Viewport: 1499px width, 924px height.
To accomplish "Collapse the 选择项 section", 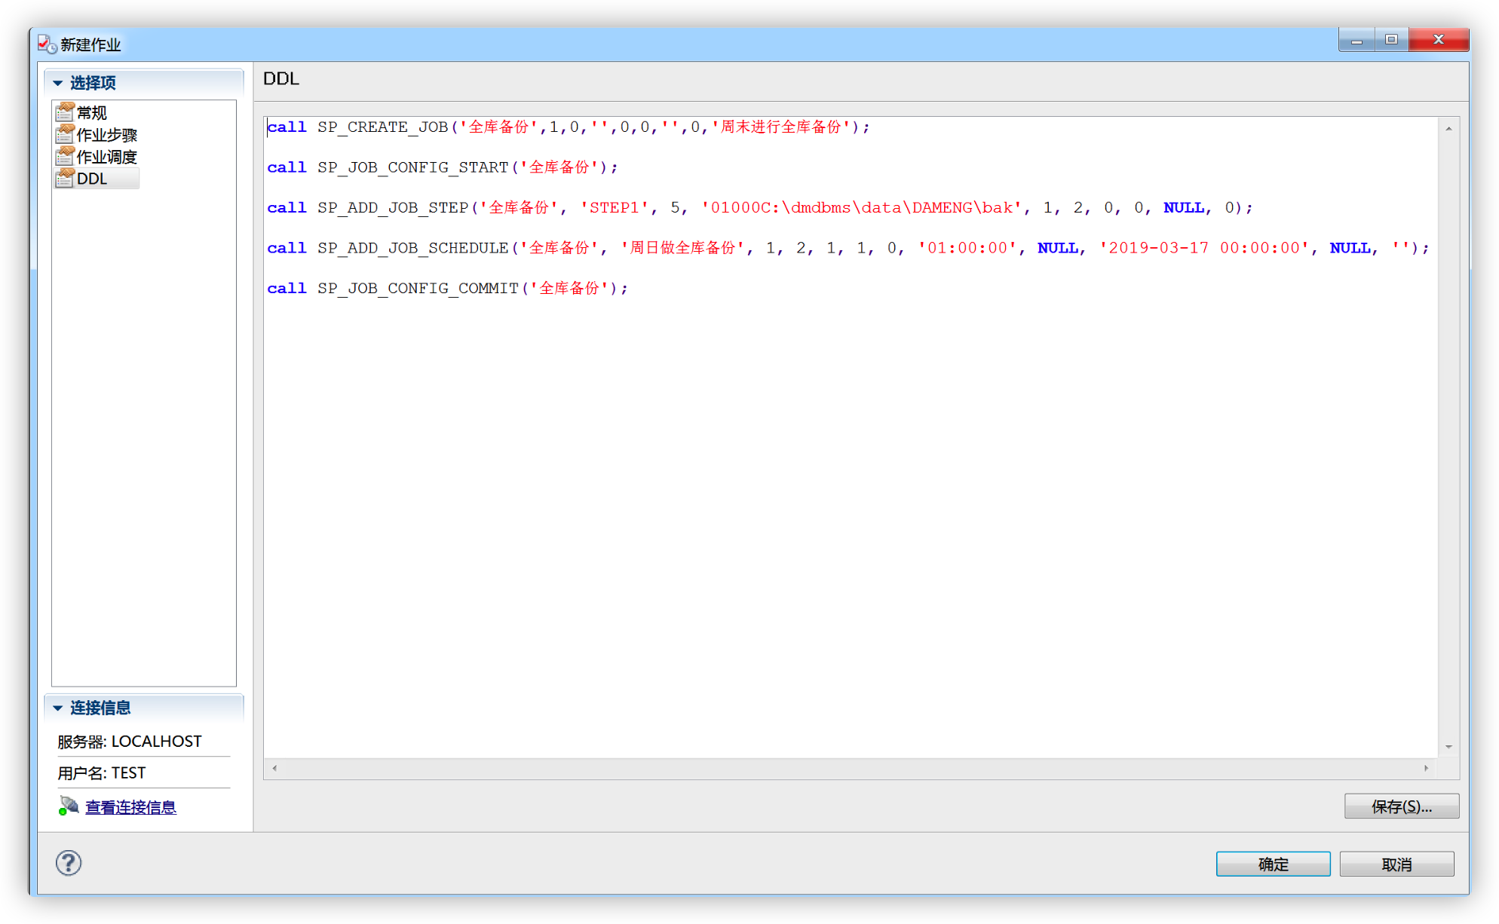I will tap(58, 83).
